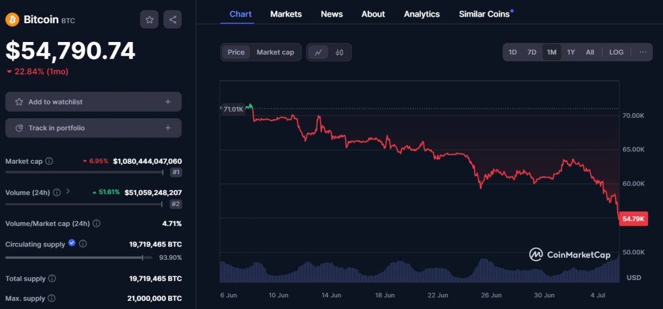The image size is (663, 309).
Task: Switch to the Analytics tab
Action: pyautogui.click(x=421, y=14)
